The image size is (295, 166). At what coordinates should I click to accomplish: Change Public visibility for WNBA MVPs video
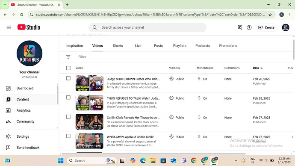(x=177, y=137)
